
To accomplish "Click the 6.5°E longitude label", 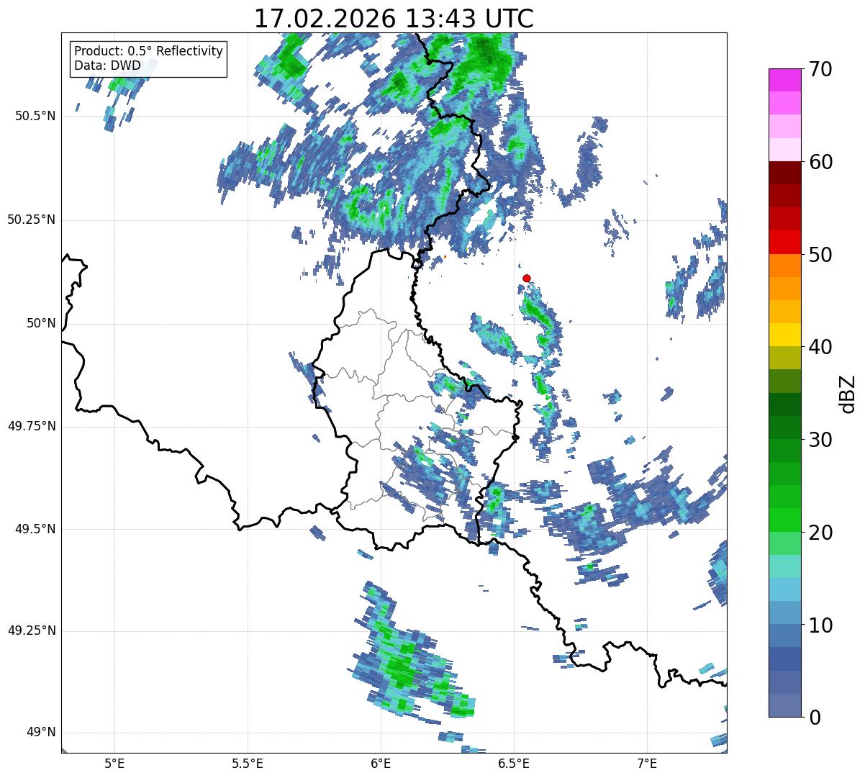I will tap(514, 763).
